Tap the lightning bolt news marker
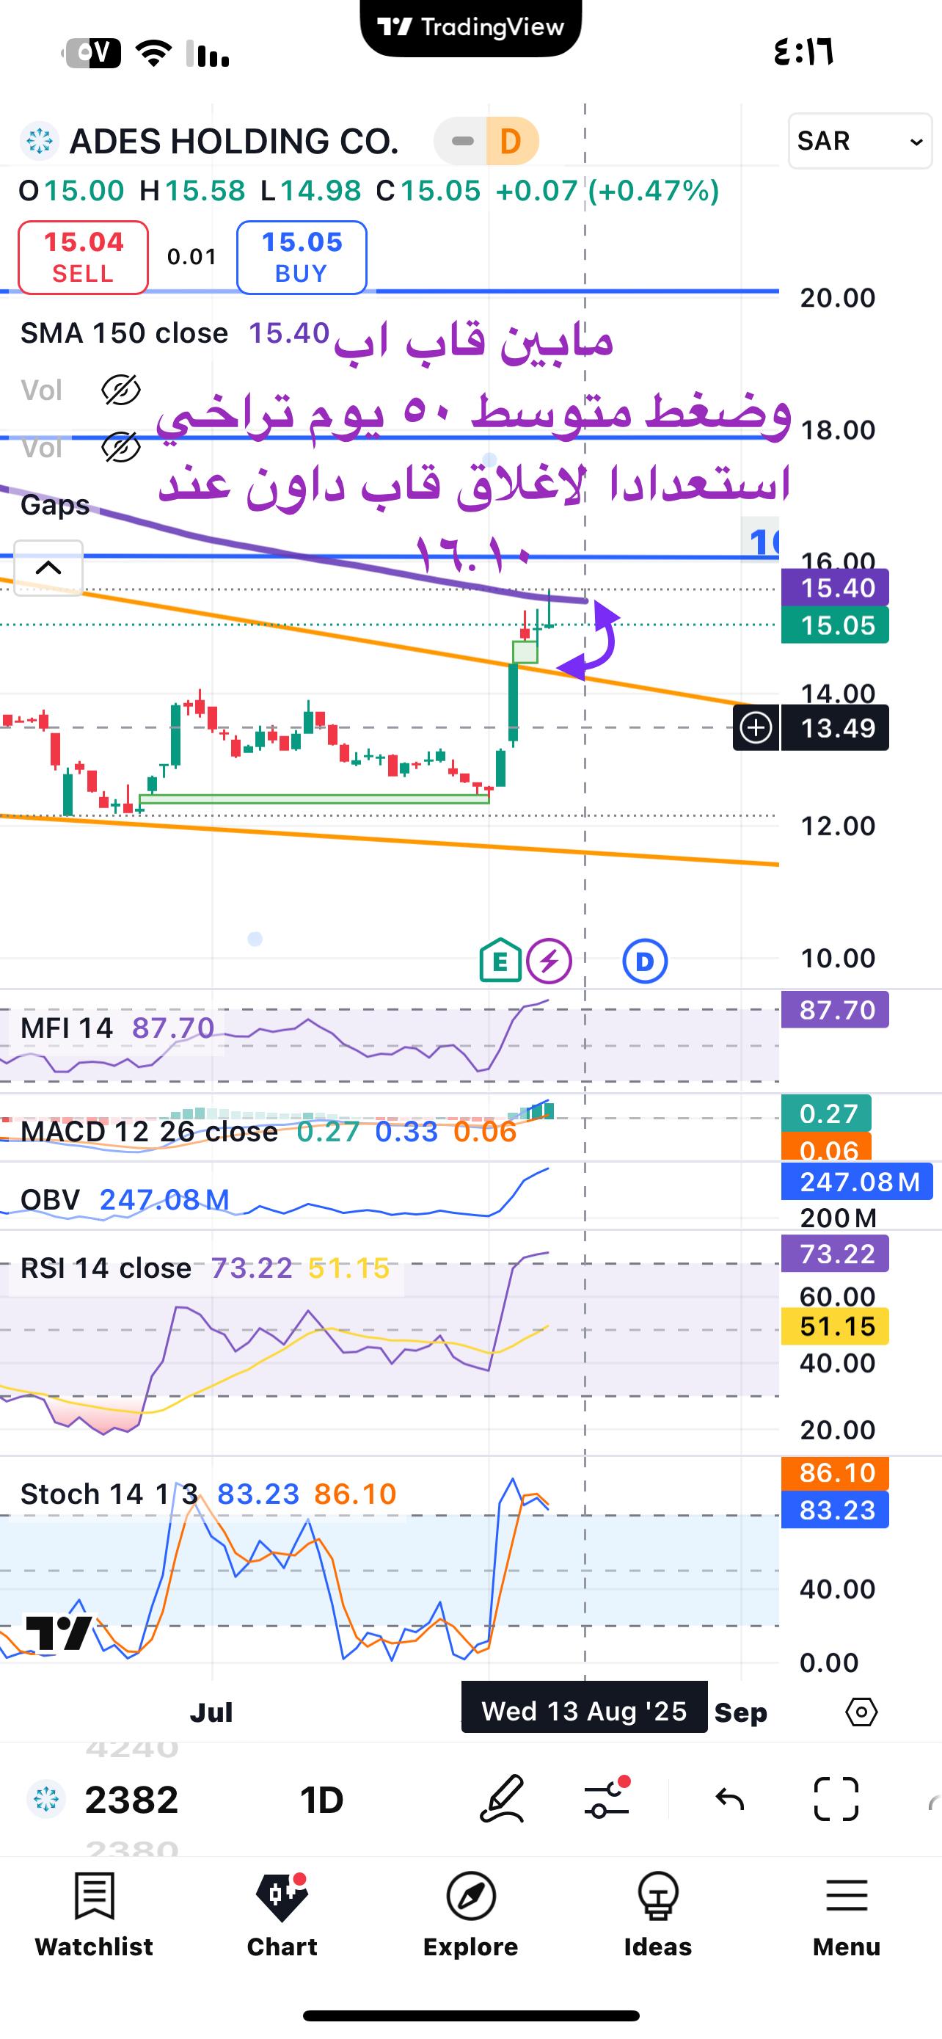 [549, 961]
